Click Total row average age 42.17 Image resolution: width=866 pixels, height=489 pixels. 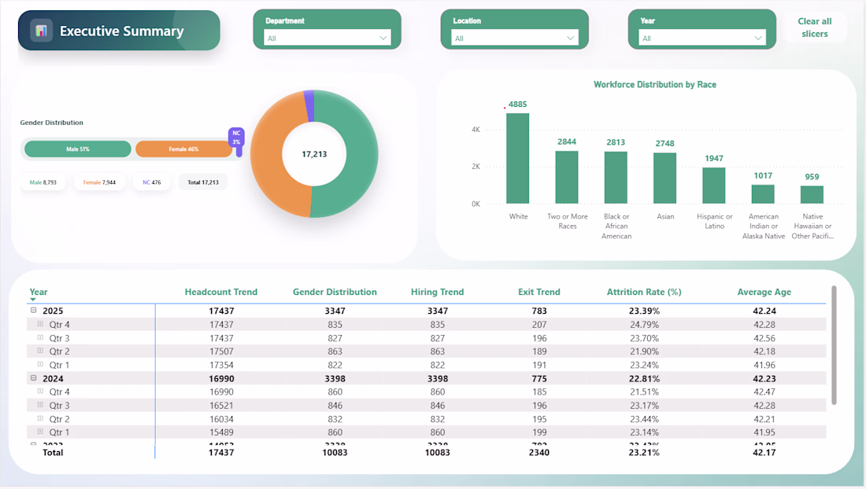764,453
